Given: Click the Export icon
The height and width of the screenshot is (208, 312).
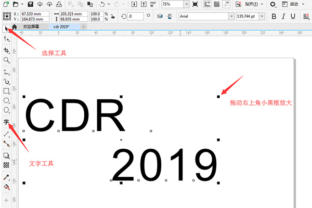Looking at the screenshot, I should click(144, 4).
